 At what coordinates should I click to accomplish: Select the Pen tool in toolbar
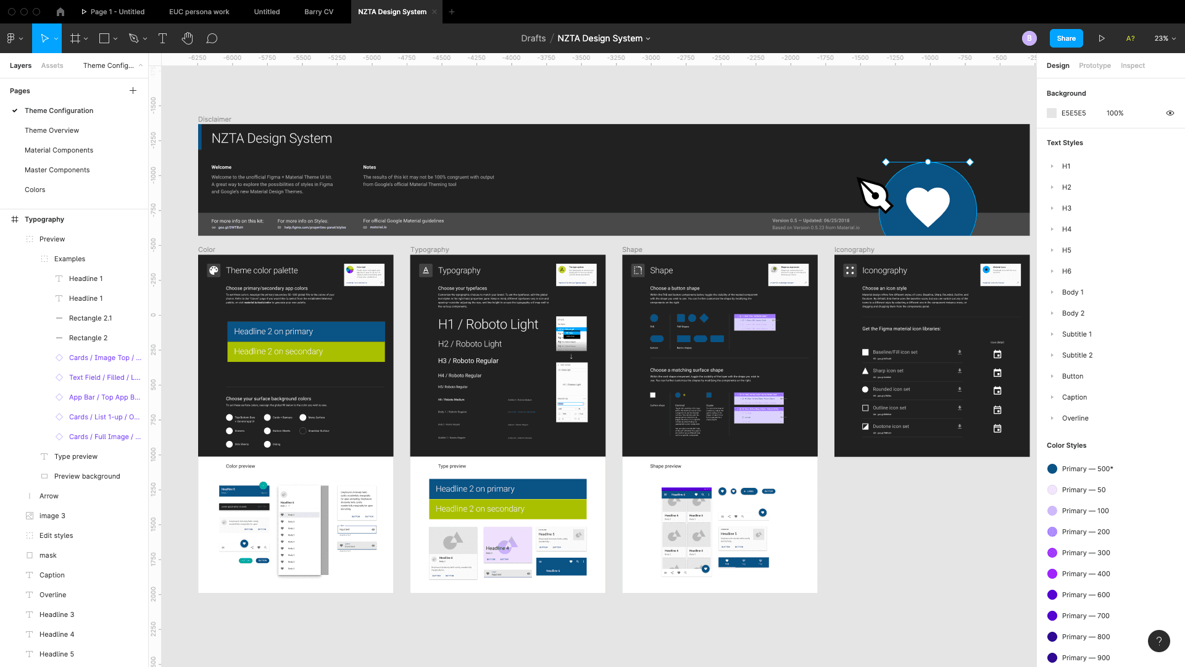133,38
